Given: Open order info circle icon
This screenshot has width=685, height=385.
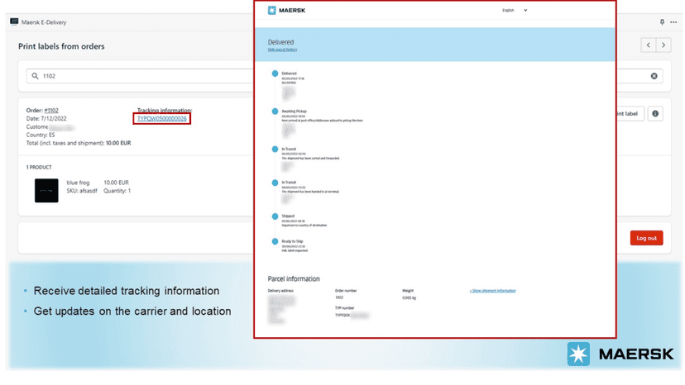Looking at the screenshot, I should tap(655, 113).
